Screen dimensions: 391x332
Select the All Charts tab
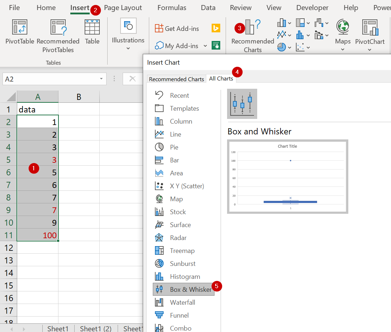point(221,78)
